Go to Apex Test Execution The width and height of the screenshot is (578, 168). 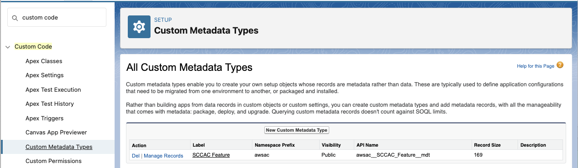pyautogui.click(x=53, y=89)
